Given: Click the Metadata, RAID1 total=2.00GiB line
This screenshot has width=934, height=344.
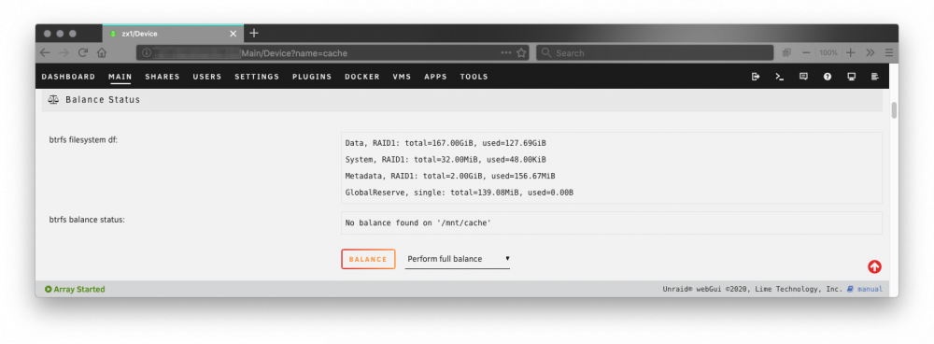Looking at the screenshot, I should (450, 176).
